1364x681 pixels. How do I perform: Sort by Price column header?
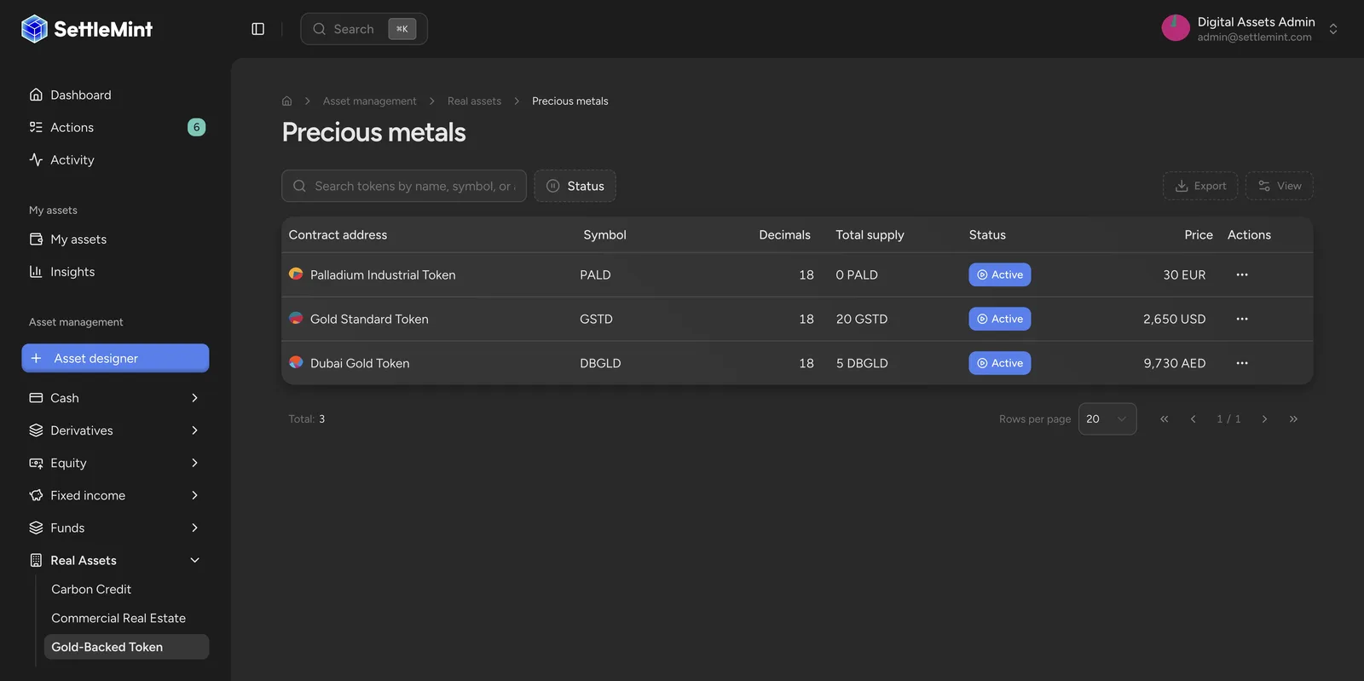pyautogui.click(x=1198, y=235)
